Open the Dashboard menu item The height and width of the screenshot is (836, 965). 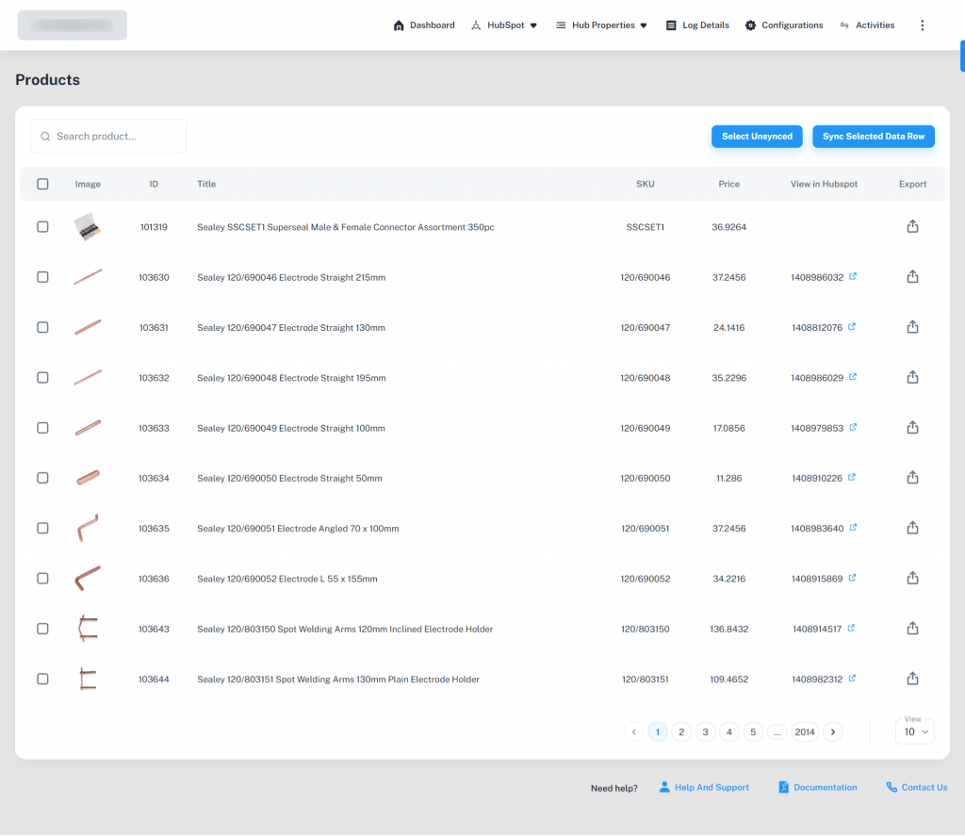click(x=424, y=25)
